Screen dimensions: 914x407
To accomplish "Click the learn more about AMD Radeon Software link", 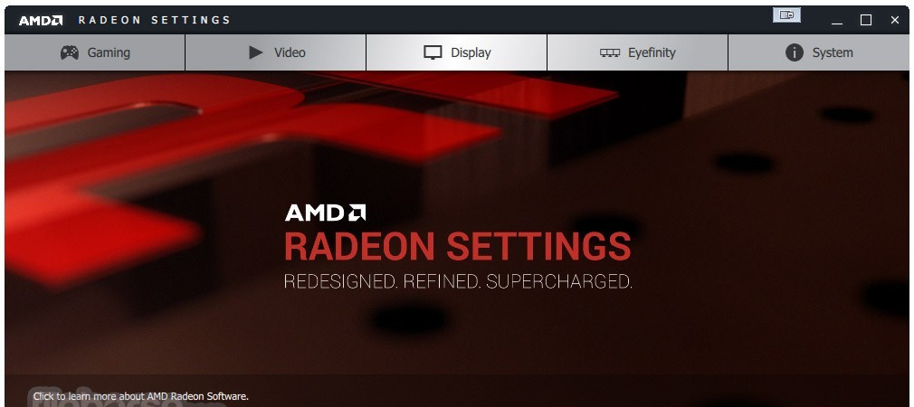I will pyautogui.click(x=140, y=396).
